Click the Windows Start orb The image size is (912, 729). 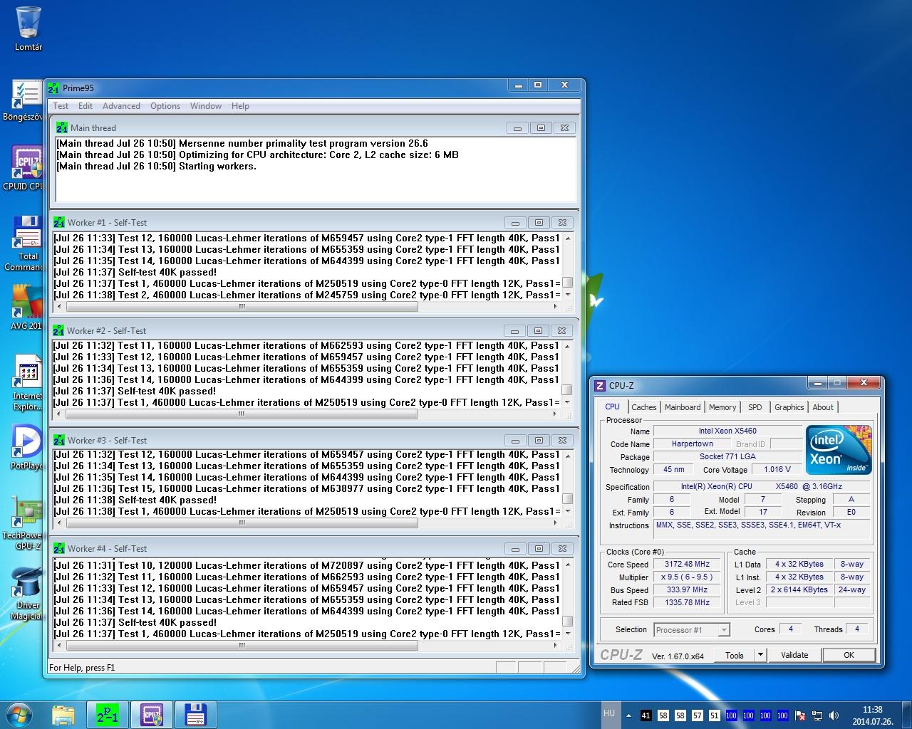click(x=19, y=714)
